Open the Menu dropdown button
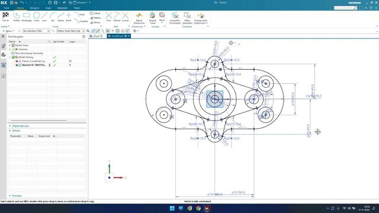The width and height of the screenshot is (379, 213). point(8,31)
